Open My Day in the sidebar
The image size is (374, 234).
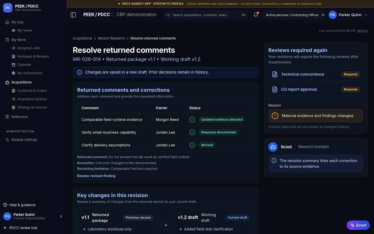(17, 22)
